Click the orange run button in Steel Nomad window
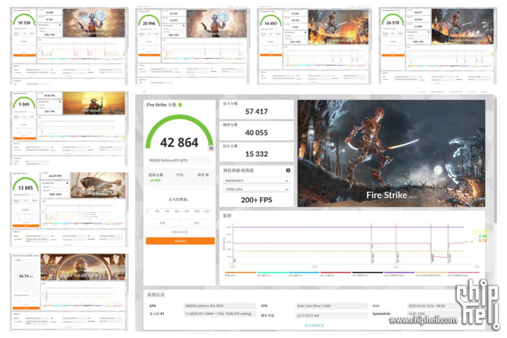This screenshot has height=338, width=507. 24,138
